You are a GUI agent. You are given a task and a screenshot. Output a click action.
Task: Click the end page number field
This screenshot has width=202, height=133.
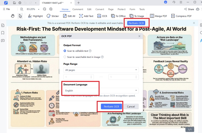pos(123,77)
